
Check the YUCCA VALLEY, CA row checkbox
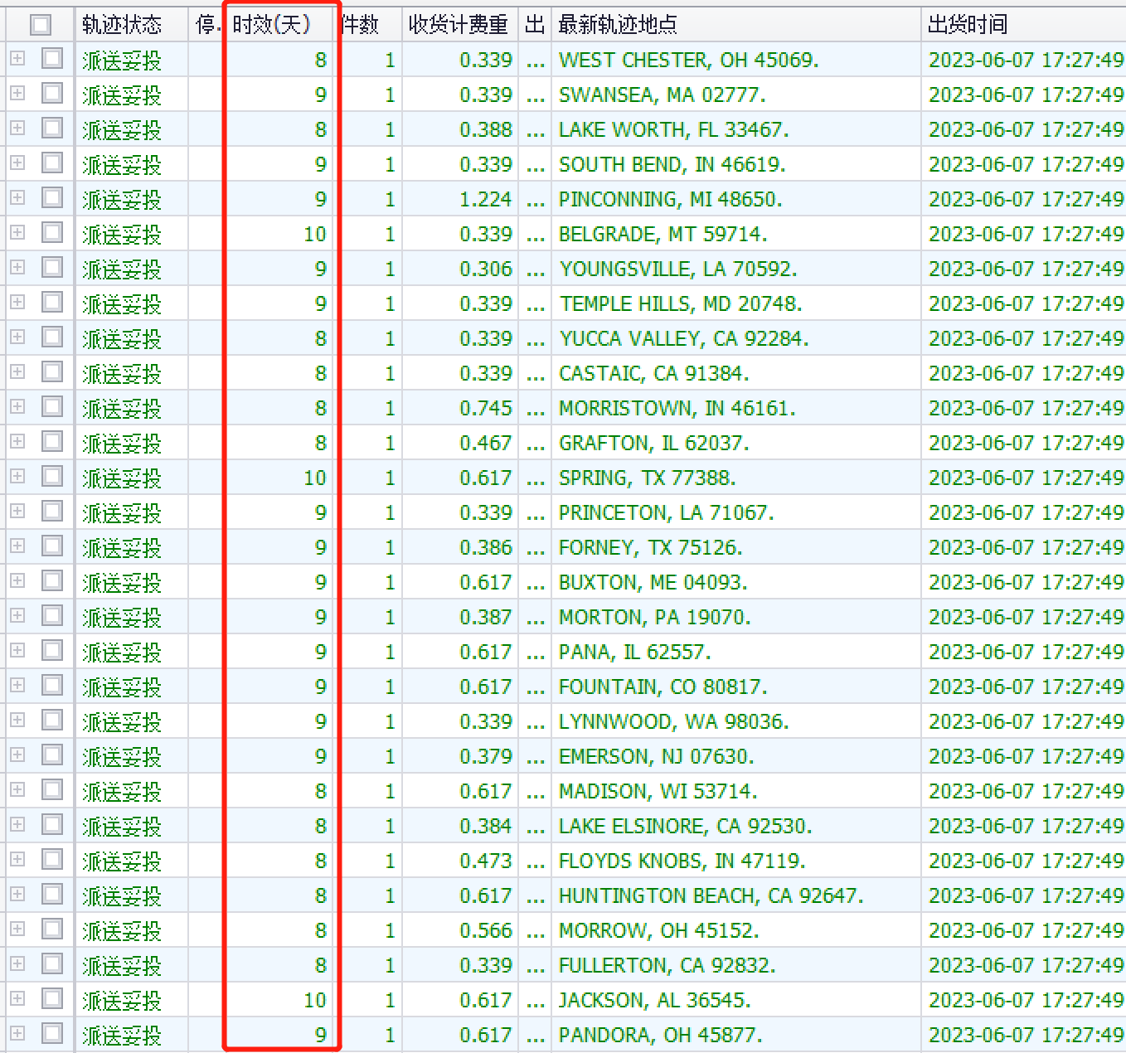pyautogui.click(x=52, y=337)
